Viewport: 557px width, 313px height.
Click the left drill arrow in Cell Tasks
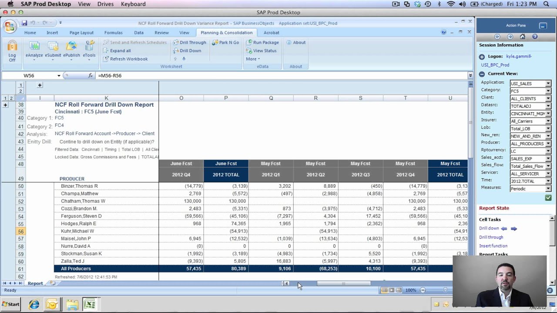504,228
